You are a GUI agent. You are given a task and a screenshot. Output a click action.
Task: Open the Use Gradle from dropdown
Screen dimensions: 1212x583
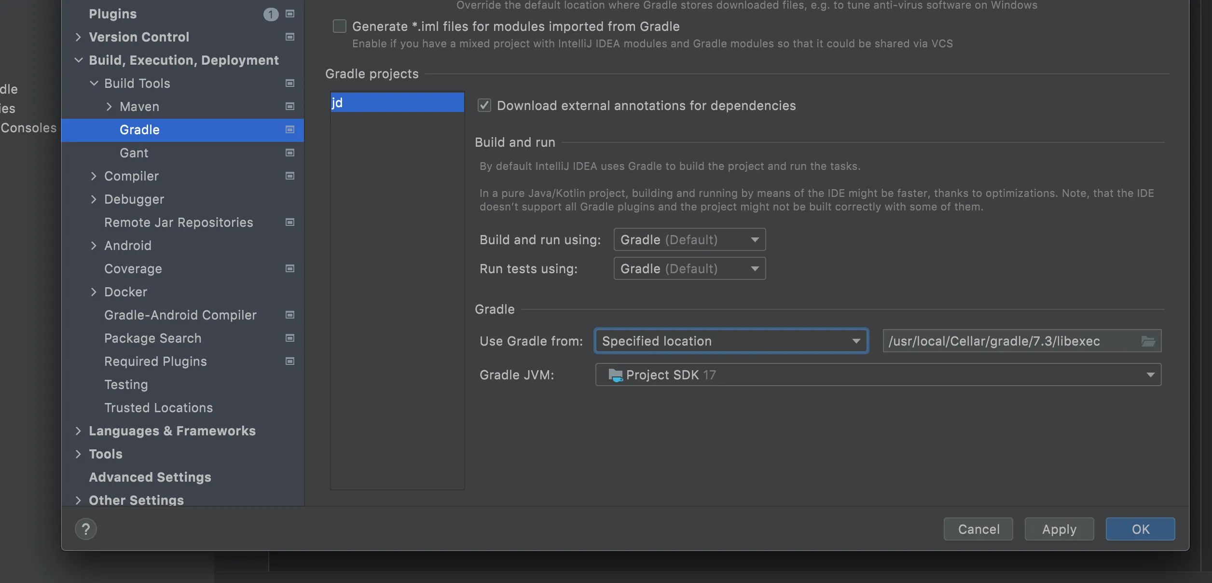[x=731, y=341]
